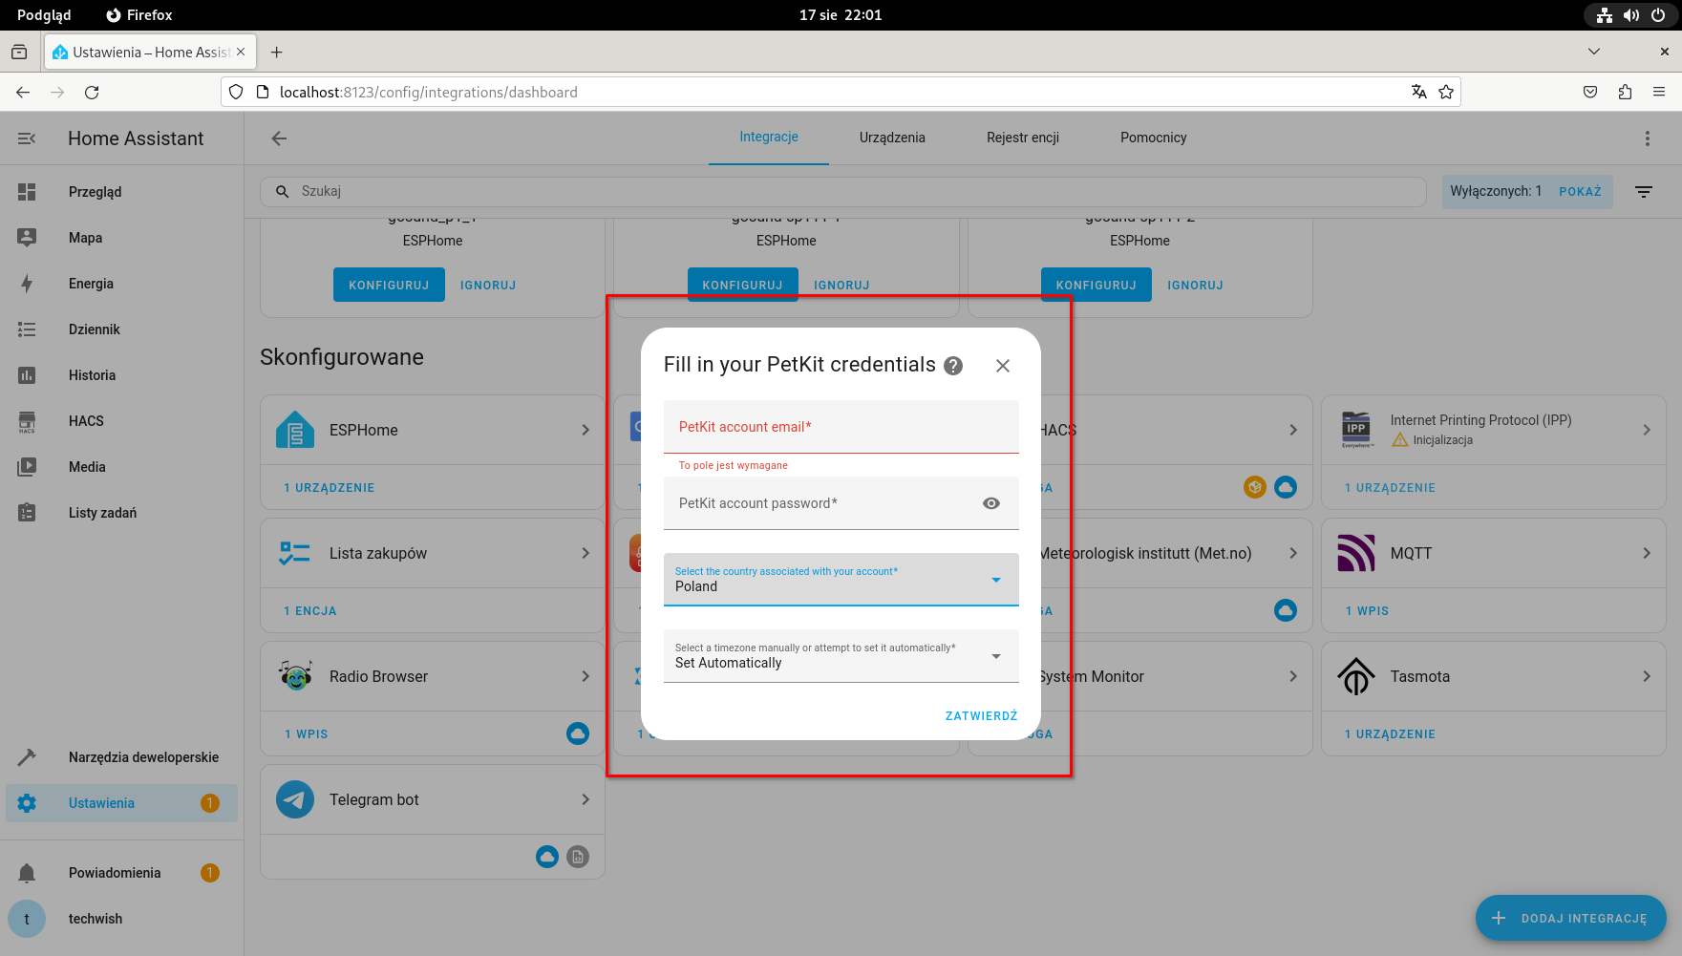The width and height of the screenshot is (1682, 956).
Task: Open the Przegląd dashboard icon
Action: pos(27,192)
